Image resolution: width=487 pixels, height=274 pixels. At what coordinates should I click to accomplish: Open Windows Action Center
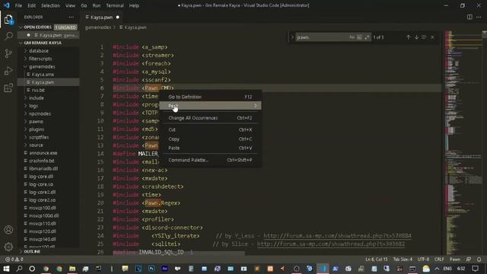point(475,269)
